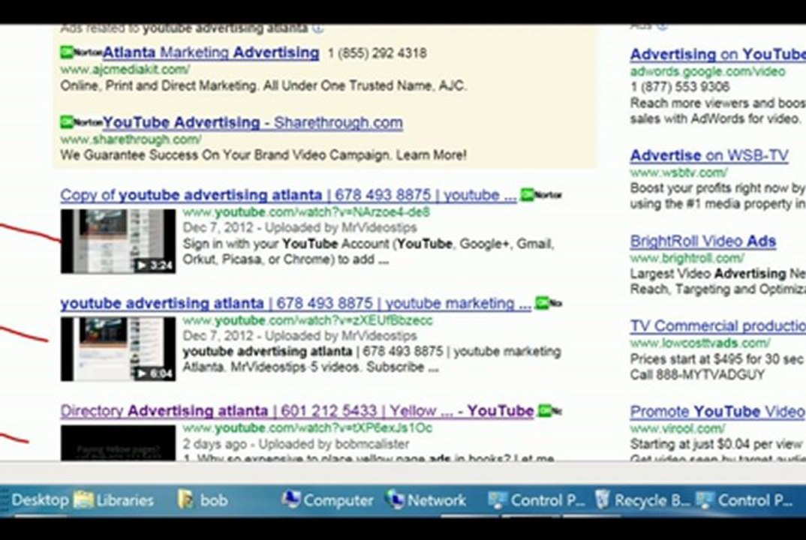Click the phone number 1 (855) 292 4318
Image resolution: width=806 pixels, height=540 pixels.
point(377,53)
